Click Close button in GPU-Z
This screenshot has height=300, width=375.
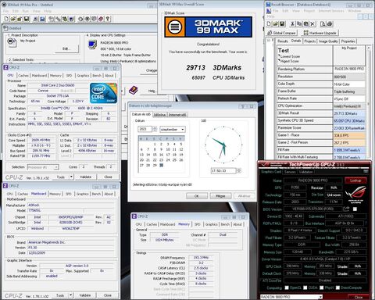tap(359, 297)
